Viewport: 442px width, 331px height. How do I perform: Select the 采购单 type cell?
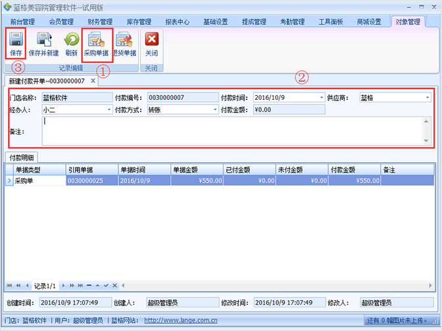point(39,181)
